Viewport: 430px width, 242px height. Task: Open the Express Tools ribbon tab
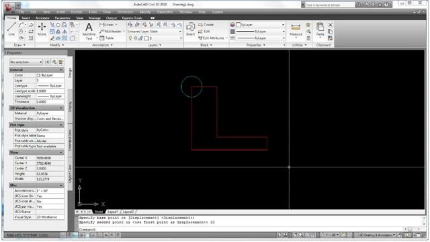[x=132, y=18]
